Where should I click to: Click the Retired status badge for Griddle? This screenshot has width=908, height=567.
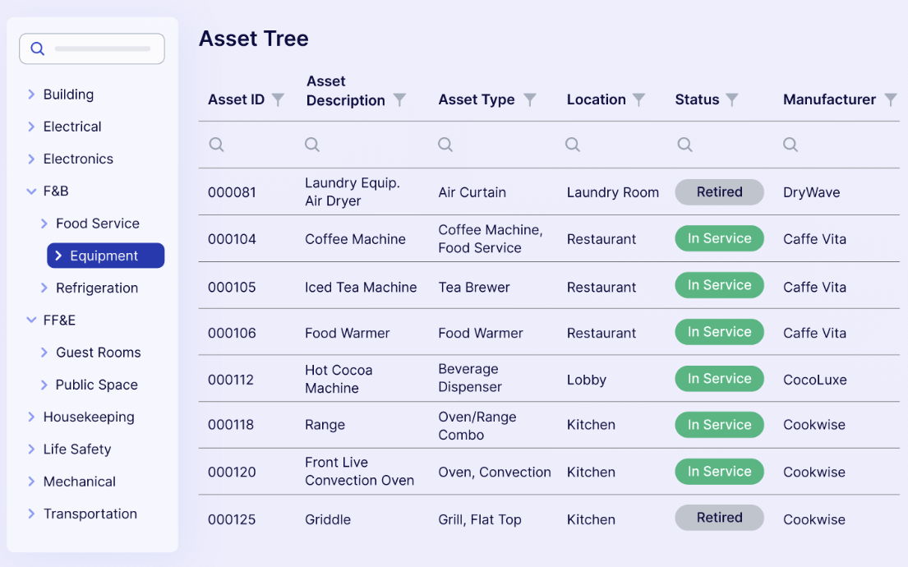click(719, 518)
